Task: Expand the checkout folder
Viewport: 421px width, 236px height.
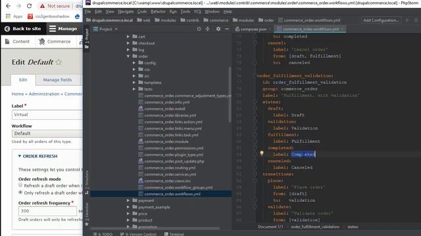Action: [x=128, y=43]
